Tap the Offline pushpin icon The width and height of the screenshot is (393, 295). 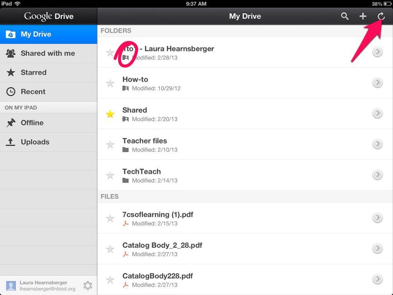click(x=11, y=123)
